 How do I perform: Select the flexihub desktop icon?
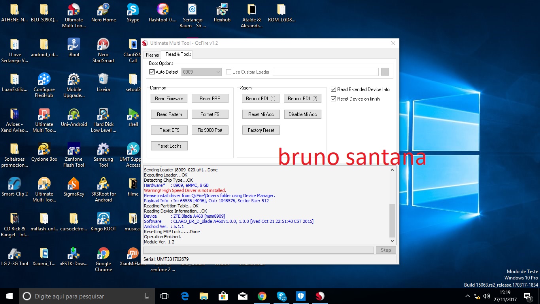click(x=222, y=13)
